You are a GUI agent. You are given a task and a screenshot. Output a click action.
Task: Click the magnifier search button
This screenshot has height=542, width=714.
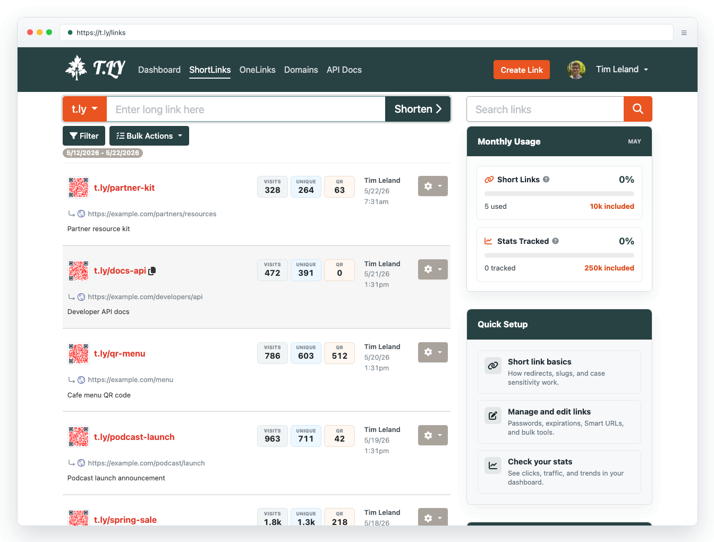pyautogui.click(x=638, y=109)
